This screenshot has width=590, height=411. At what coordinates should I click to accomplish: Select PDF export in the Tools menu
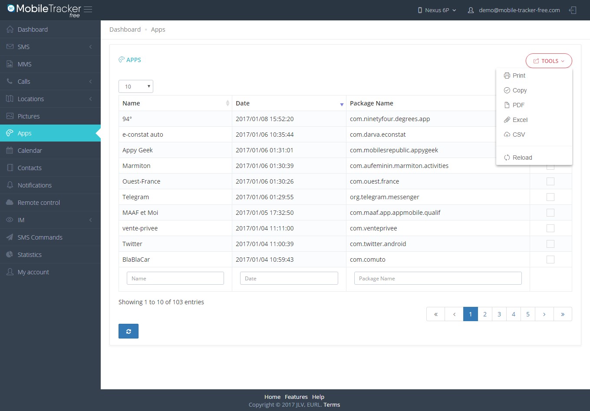[x=518, y=105]
